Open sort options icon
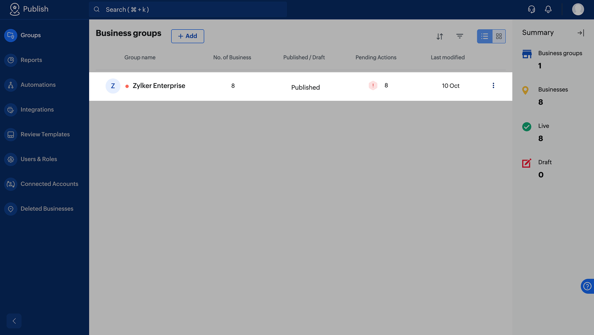The width and height of the screenshot is (594, 335). click(440, 36)
